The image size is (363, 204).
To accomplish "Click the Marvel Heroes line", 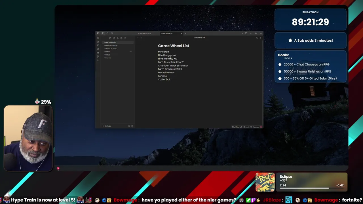I will [166, 73].
